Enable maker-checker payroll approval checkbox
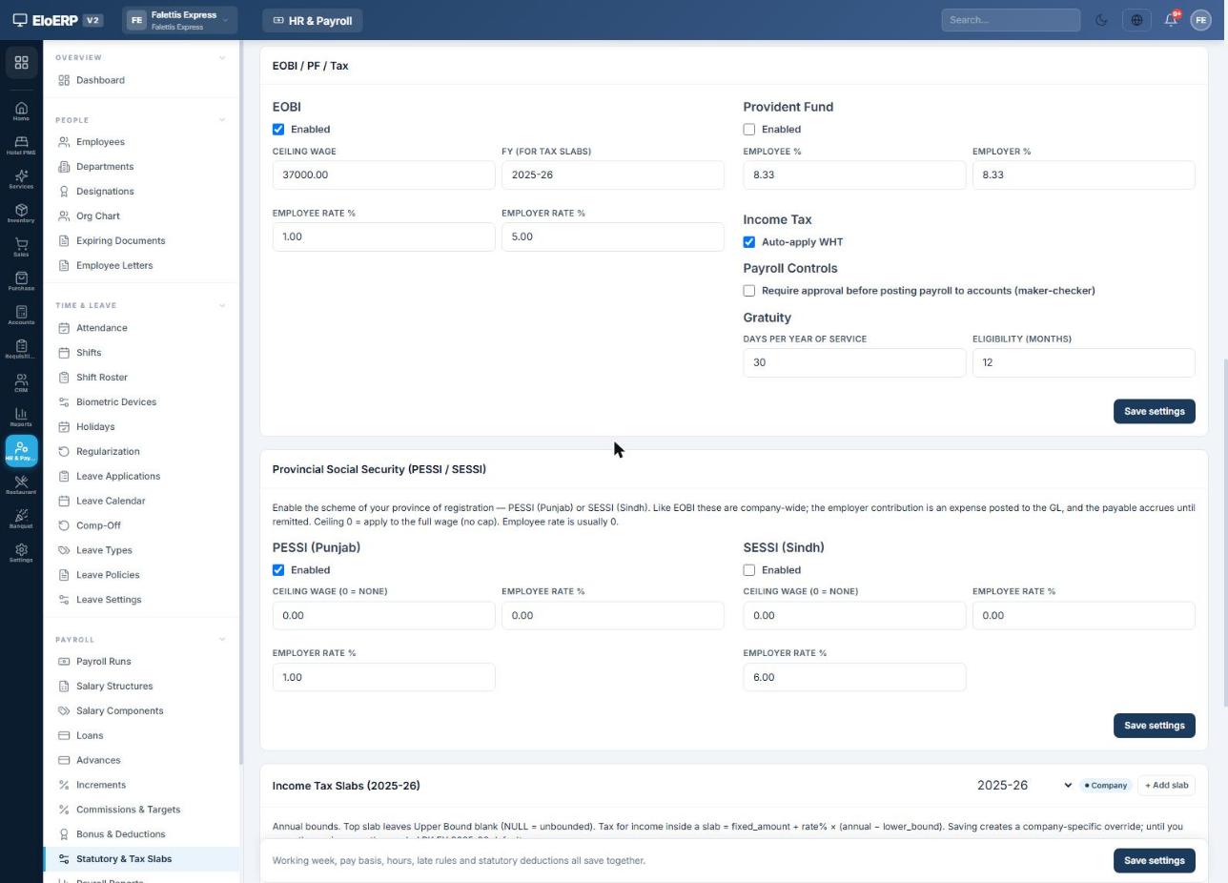The image size is (1228, 883). tap(749, 291)
